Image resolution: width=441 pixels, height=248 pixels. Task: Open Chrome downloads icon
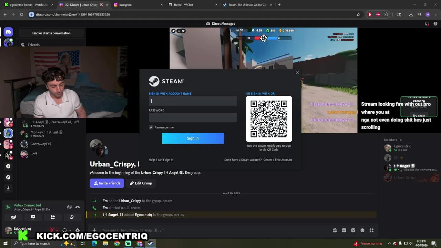click(411, 14)
